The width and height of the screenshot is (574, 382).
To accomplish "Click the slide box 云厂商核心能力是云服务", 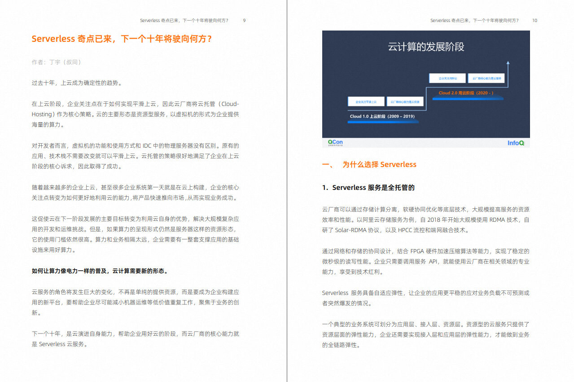I will [x=486, y=78].
